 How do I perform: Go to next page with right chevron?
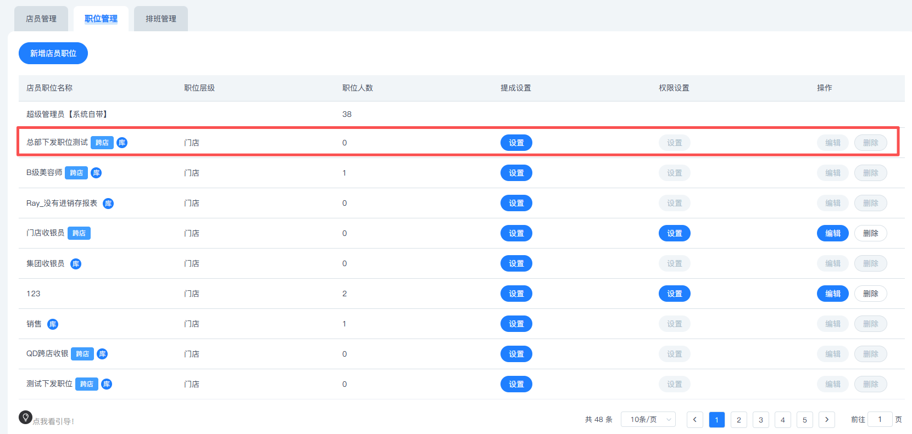click(827, 420)
